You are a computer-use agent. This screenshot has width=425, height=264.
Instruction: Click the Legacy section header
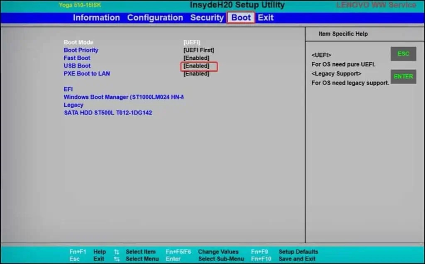[x=73, y=105]
